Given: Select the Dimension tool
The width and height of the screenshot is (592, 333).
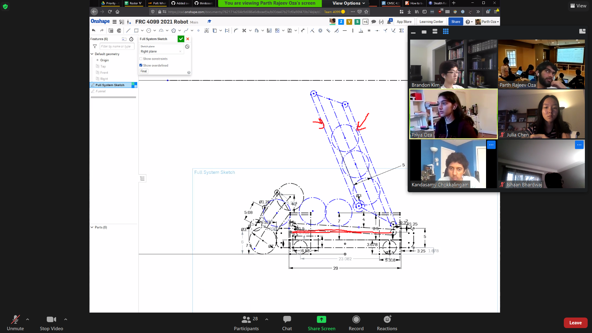Looking at the screenshot, I should pos(303,31).
